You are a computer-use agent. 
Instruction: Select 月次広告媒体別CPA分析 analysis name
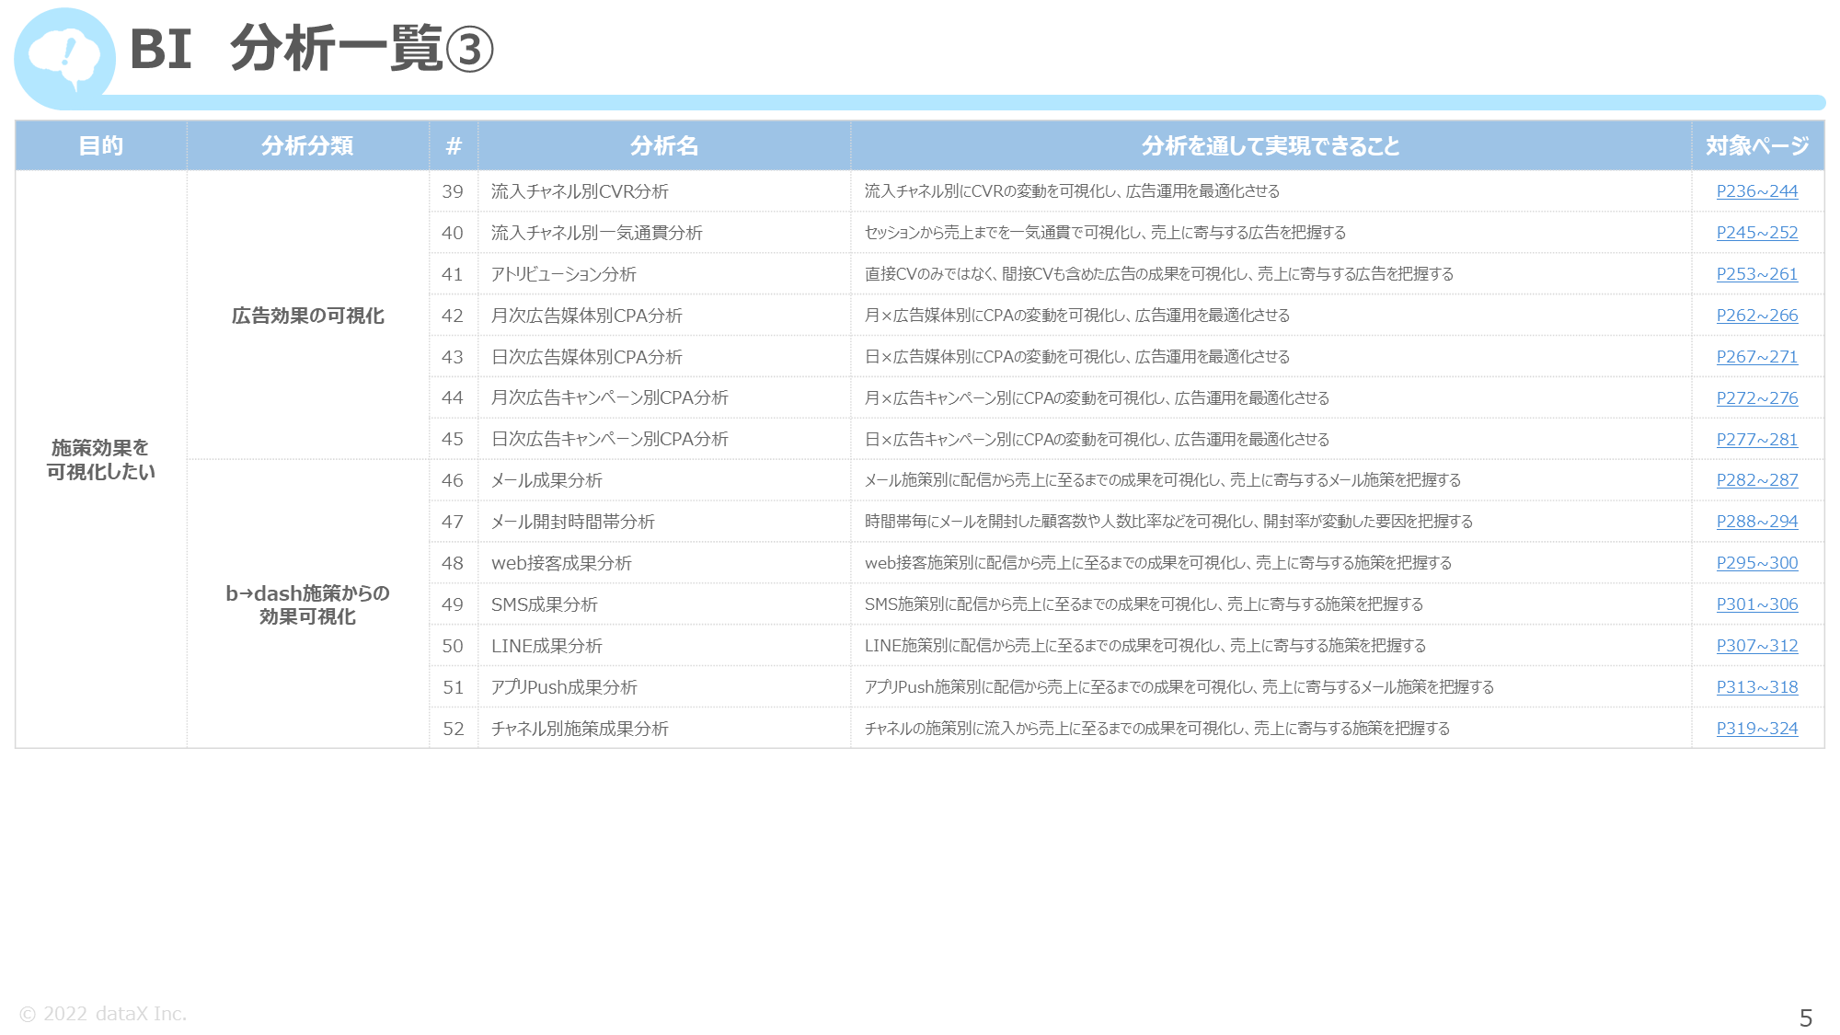(x=586, y=316)
